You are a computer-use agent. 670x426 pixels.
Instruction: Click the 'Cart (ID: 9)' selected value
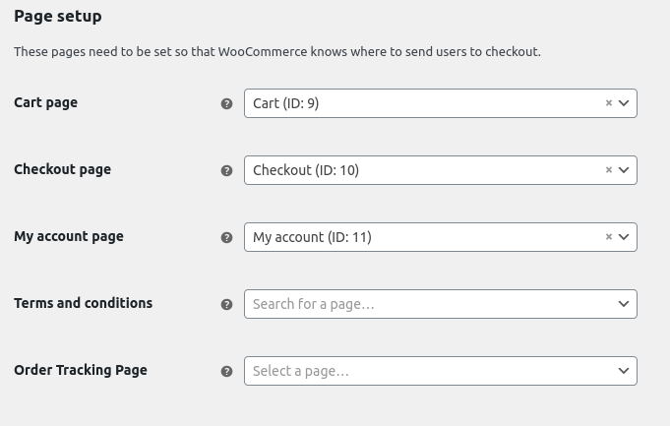[285, 103]
